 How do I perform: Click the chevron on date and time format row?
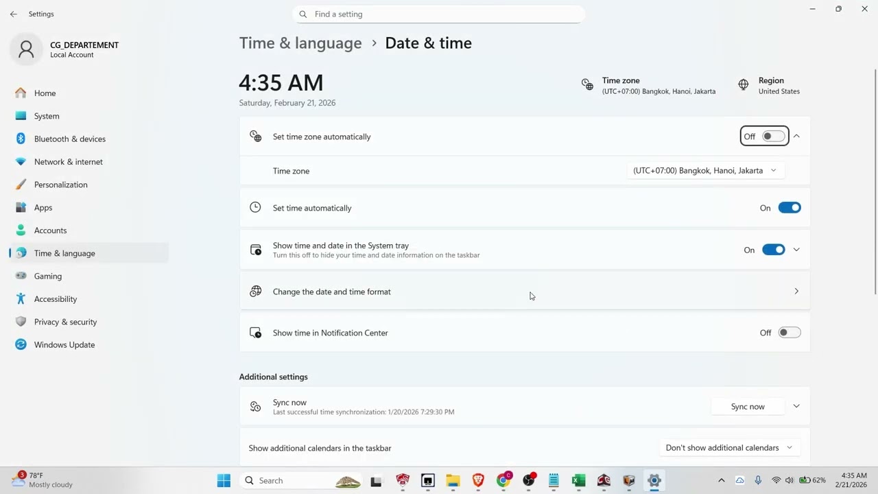click(x=796, y=292)
